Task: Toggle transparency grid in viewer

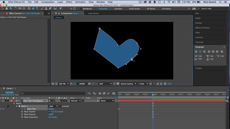Action: coord(118,84)
